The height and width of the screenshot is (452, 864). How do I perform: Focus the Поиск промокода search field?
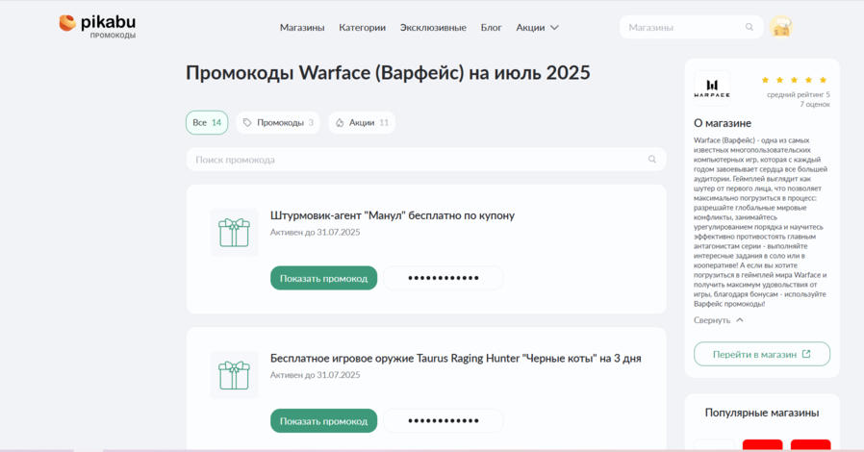click(426, 159)
